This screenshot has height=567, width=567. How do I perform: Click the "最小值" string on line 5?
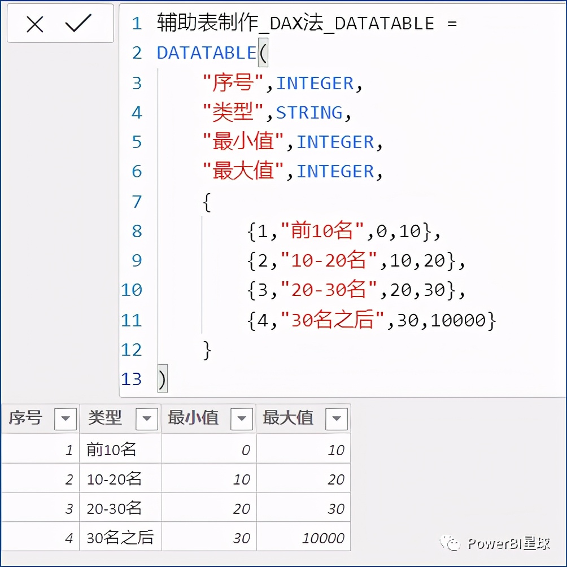click(x=243, y=141)
